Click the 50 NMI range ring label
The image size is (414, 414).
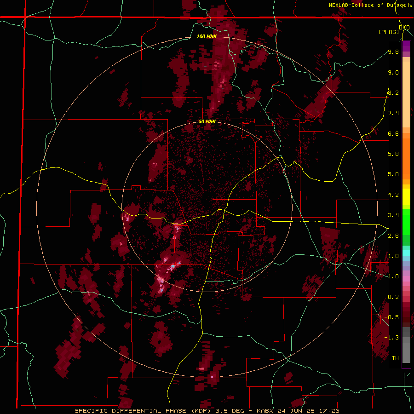207,122
